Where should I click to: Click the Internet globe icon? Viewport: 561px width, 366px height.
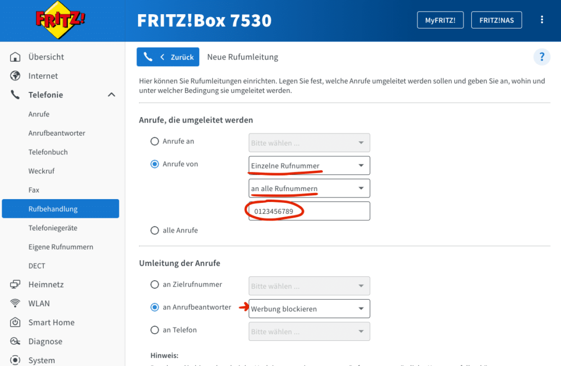click(x=15, y=76)
